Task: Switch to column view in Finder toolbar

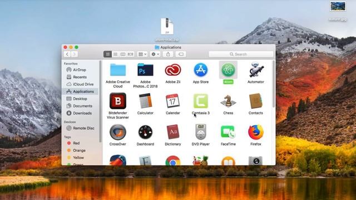Action: click(x=123, y=54)
